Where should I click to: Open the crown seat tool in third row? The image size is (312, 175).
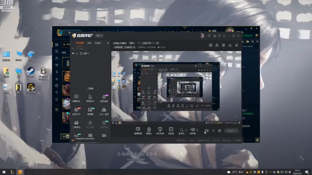click(x=76, y=124)
